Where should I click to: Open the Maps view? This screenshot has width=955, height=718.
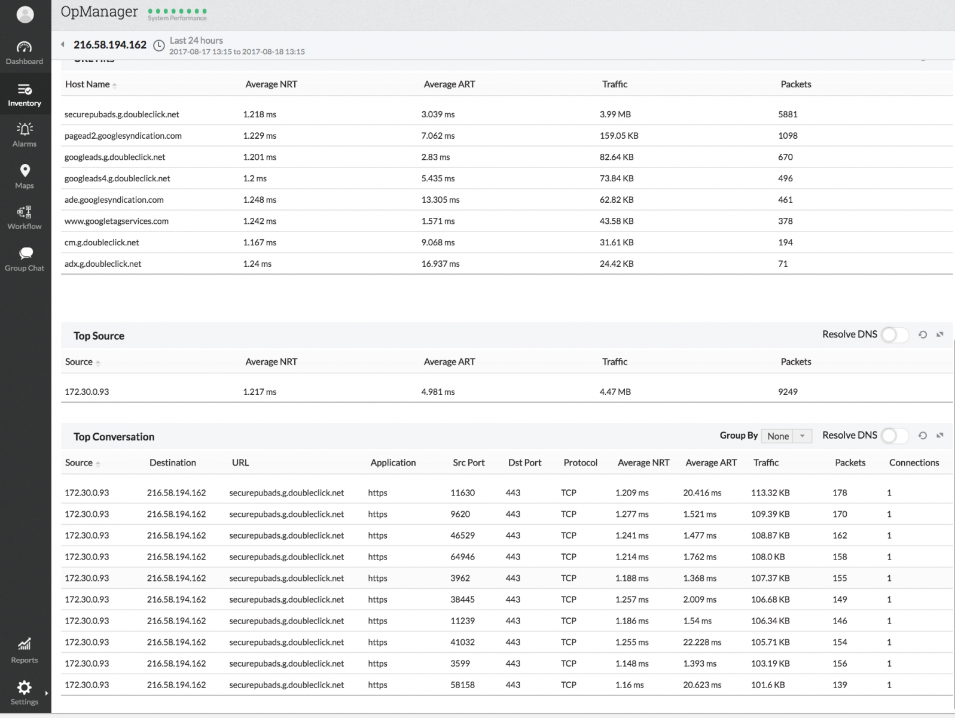click(x=25, y=177)
